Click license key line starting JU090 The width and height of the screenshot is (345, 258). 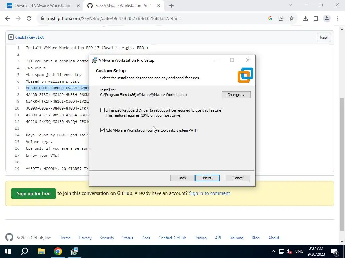click(x=57, y=108)
